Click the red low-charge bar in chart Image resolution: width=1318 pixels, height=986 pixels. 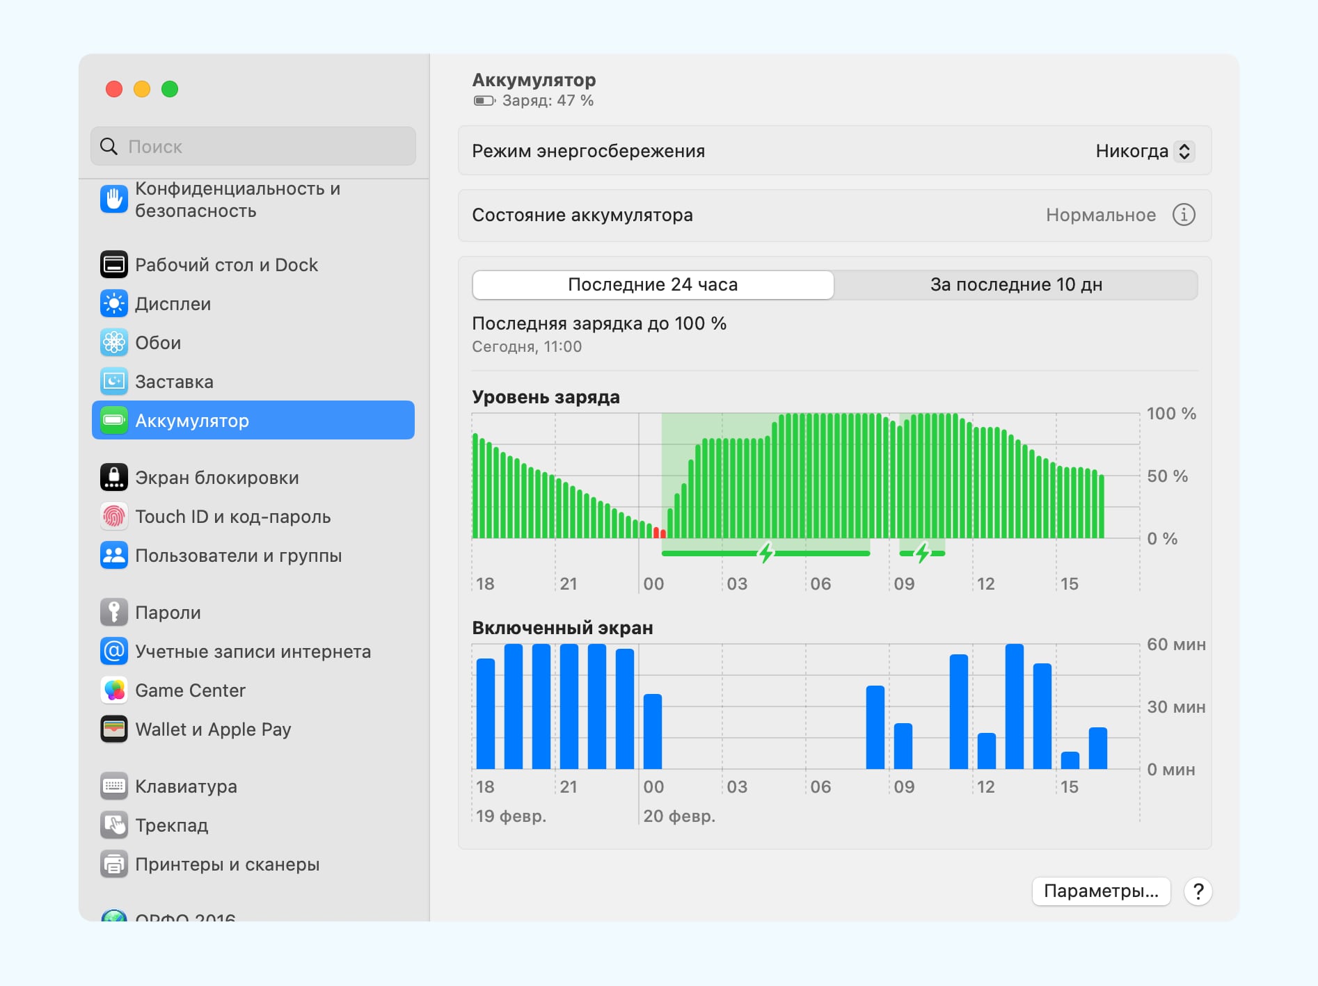coord(659,533)
